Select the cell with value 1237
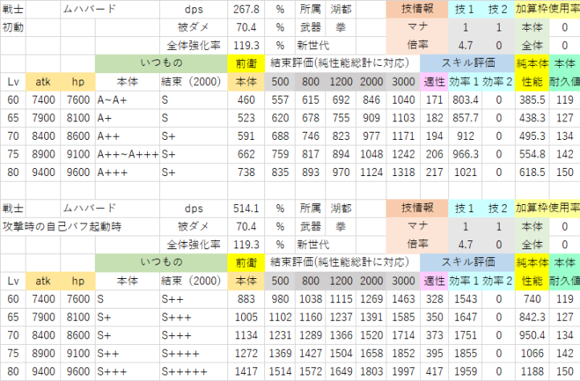This screenshot has width=580, height=381. 341,317
